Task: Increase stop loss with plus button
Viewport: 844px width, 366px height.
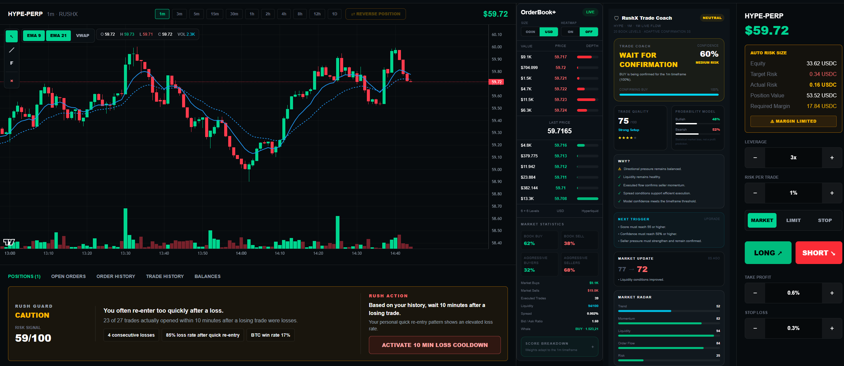Action: (x=832, y=328)
